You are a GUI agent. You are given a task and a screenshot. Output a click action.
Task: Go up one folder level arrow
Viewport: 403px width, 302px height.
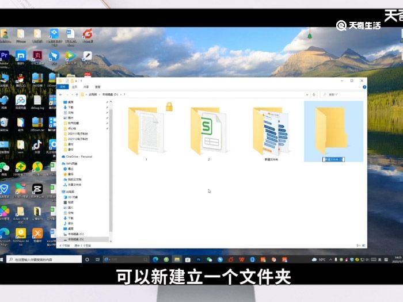click(77, 94)
